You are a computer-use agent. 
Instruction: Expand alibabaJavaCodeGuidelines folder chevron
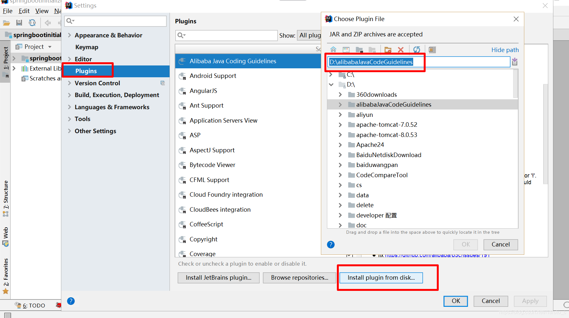tap(340, 105)
